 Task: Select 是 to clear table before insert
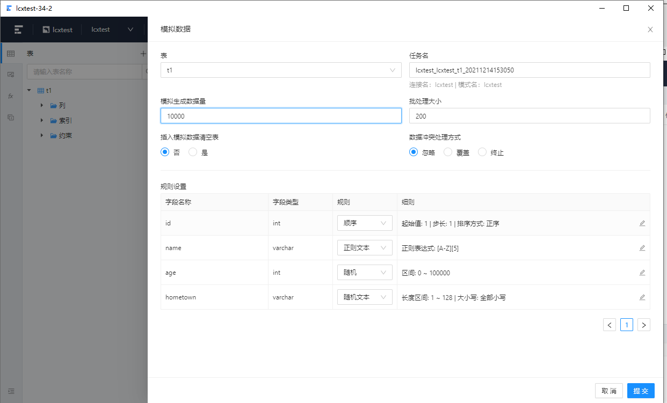193,152
